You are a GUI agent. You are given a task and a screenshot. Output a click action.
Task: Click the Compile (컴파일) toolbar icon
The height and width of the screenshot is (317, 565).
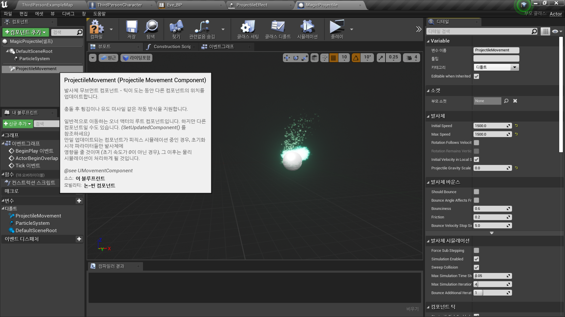click(x=97, y=27)
